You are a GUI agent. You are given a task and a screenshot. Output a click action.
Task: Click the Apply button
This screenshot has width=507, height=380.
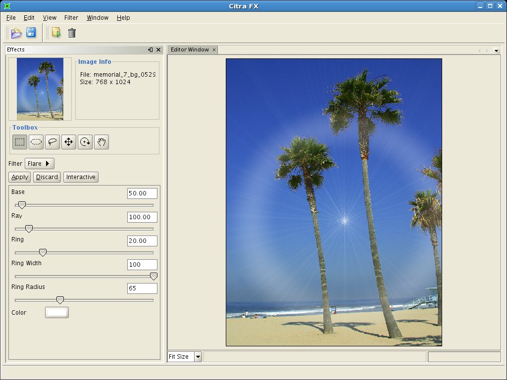coord(20,177)
